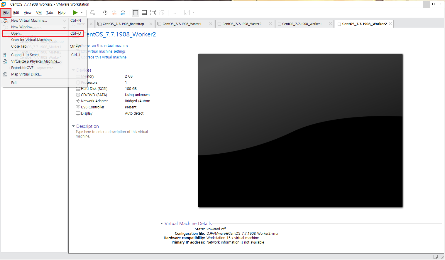
Task: Click the Network Adapter device row
Action: (114, 101)
